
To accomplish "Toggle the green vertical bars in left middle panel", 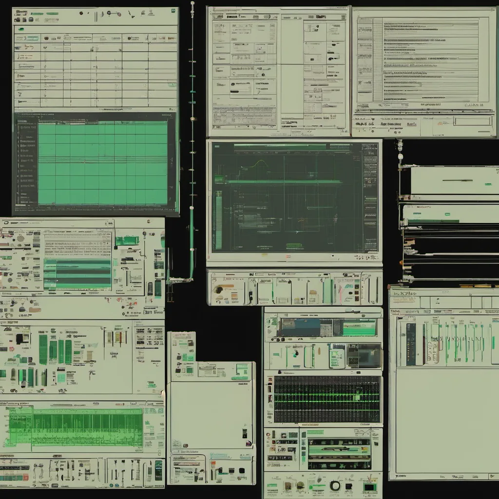I will [55, 351].
